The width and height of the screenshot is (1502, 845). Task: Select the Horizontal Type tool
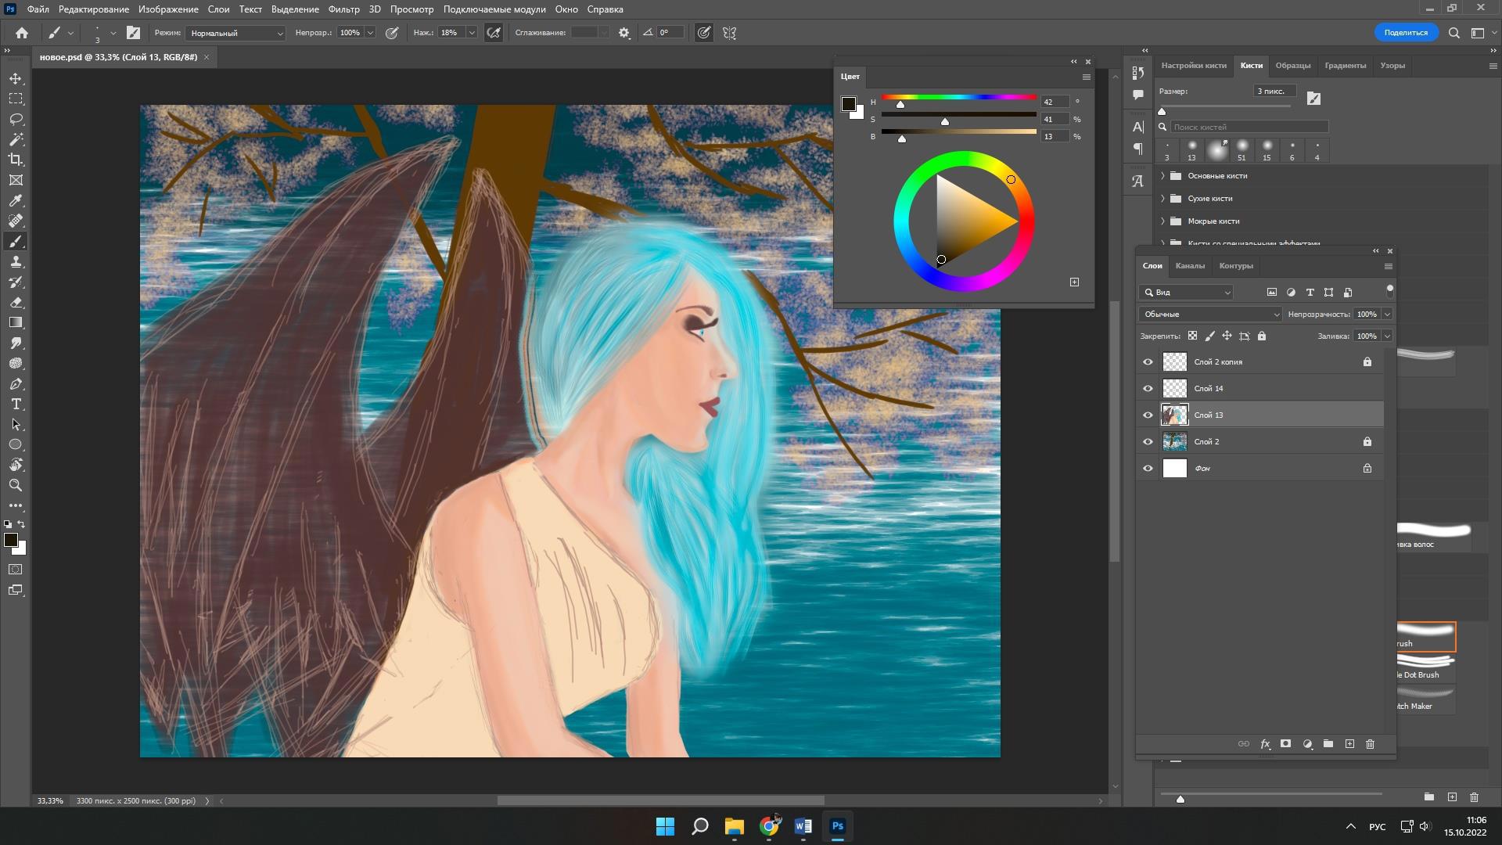tap(16, 405)
